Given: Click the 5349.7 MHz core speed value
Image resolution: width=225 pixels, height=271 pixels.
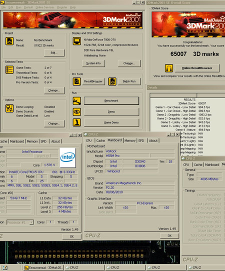Looking at the screenshot, I should tap(18, 198).
